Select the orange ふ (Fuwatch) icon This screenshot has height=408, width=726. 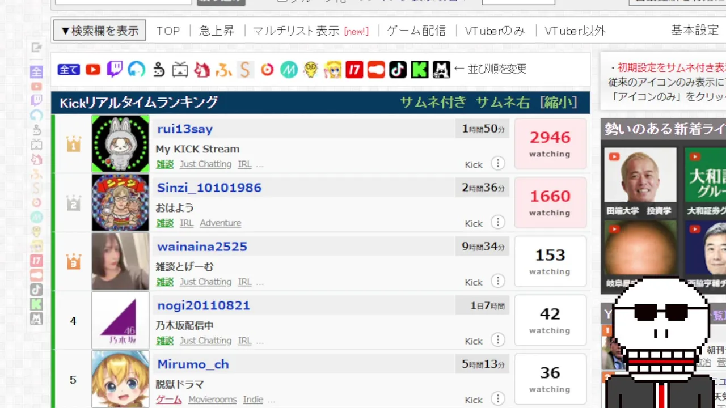click(224, 70)
